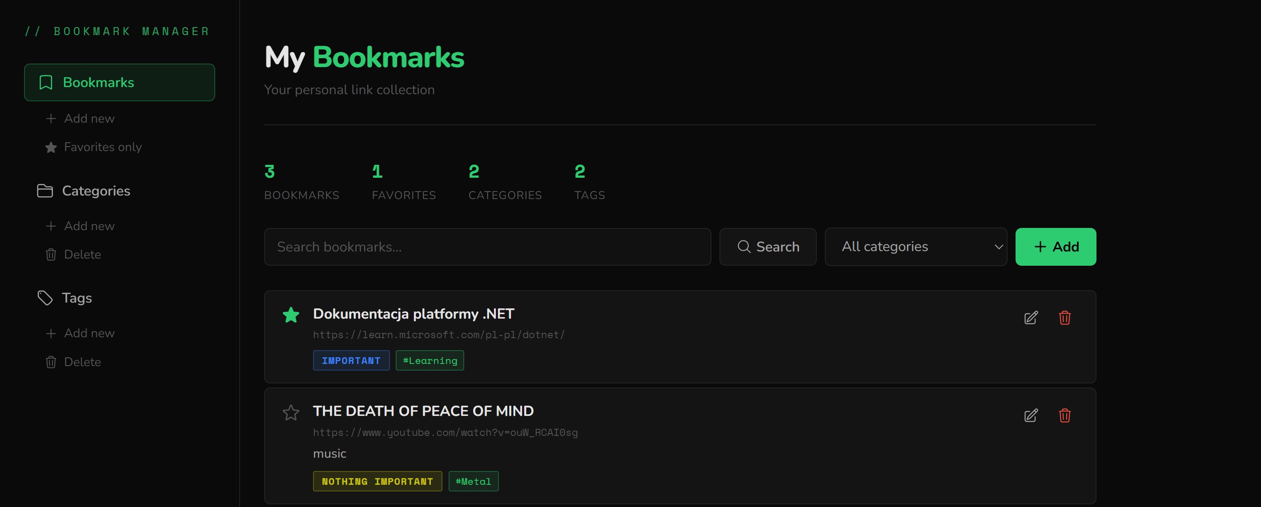Click the green Add button
The height and width of the screenshot is (507, 1261).
pyautogui.click(x=1056, y=247)
